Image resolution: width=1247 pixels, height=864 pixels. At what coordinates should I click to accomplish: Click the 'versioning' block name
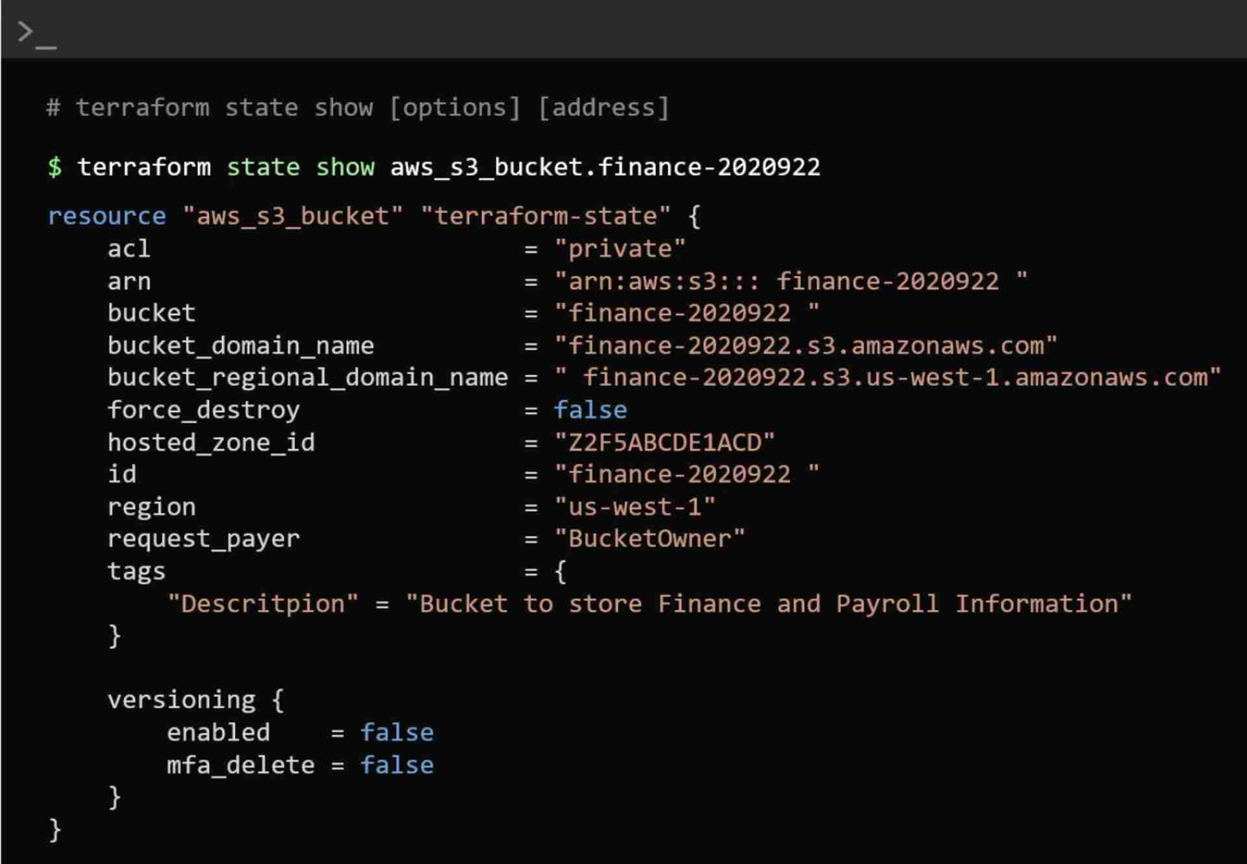click(182, 700)
